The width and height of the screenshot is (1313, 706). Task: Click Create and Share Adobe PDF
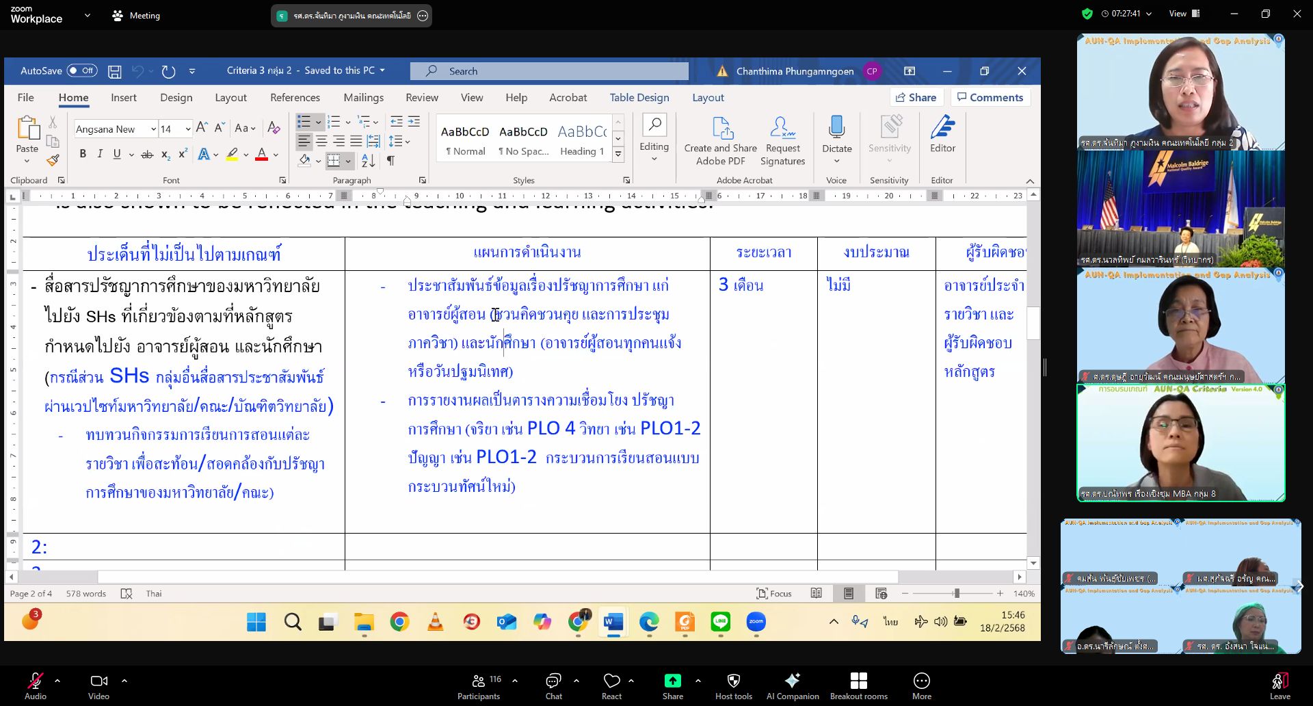click(721, 141)
